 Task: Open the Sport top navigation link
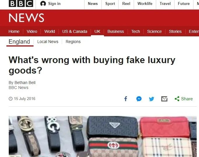click(x=110, y=4)
